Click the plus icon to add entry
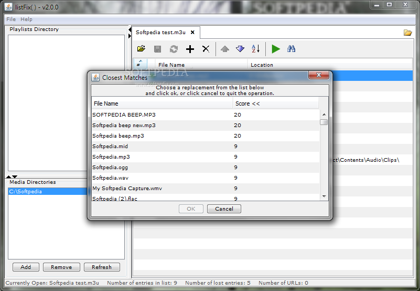This screenshot has height=291, width=420. click(190, 49)
